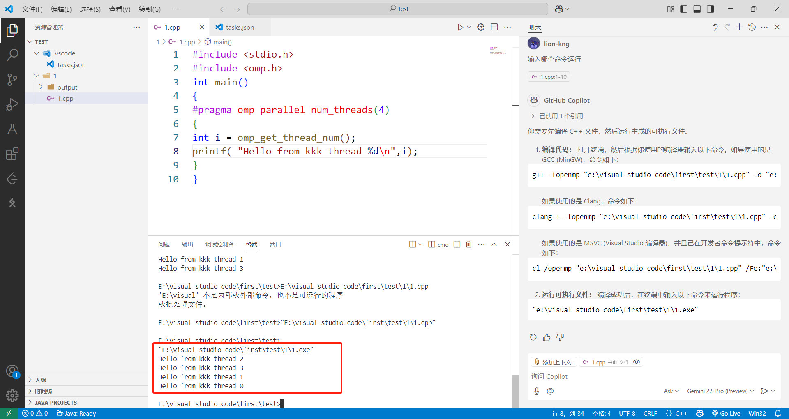
Task: Open the Search view in activity bar
Action: point(12,55)
